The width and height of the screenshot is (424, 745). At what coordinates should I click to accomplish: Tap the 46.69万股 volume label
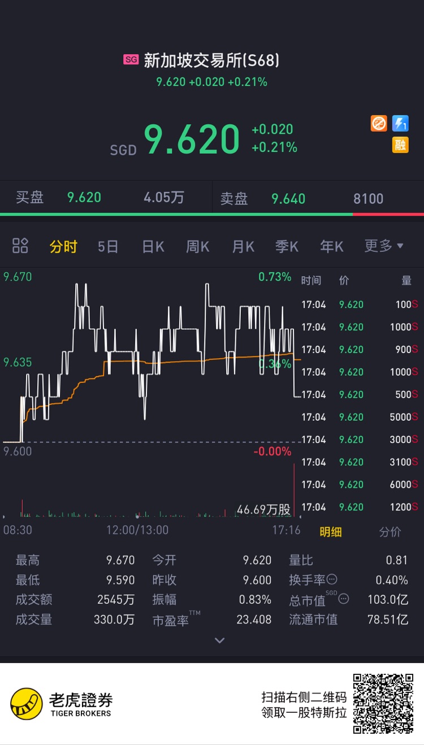click(263, 509)
